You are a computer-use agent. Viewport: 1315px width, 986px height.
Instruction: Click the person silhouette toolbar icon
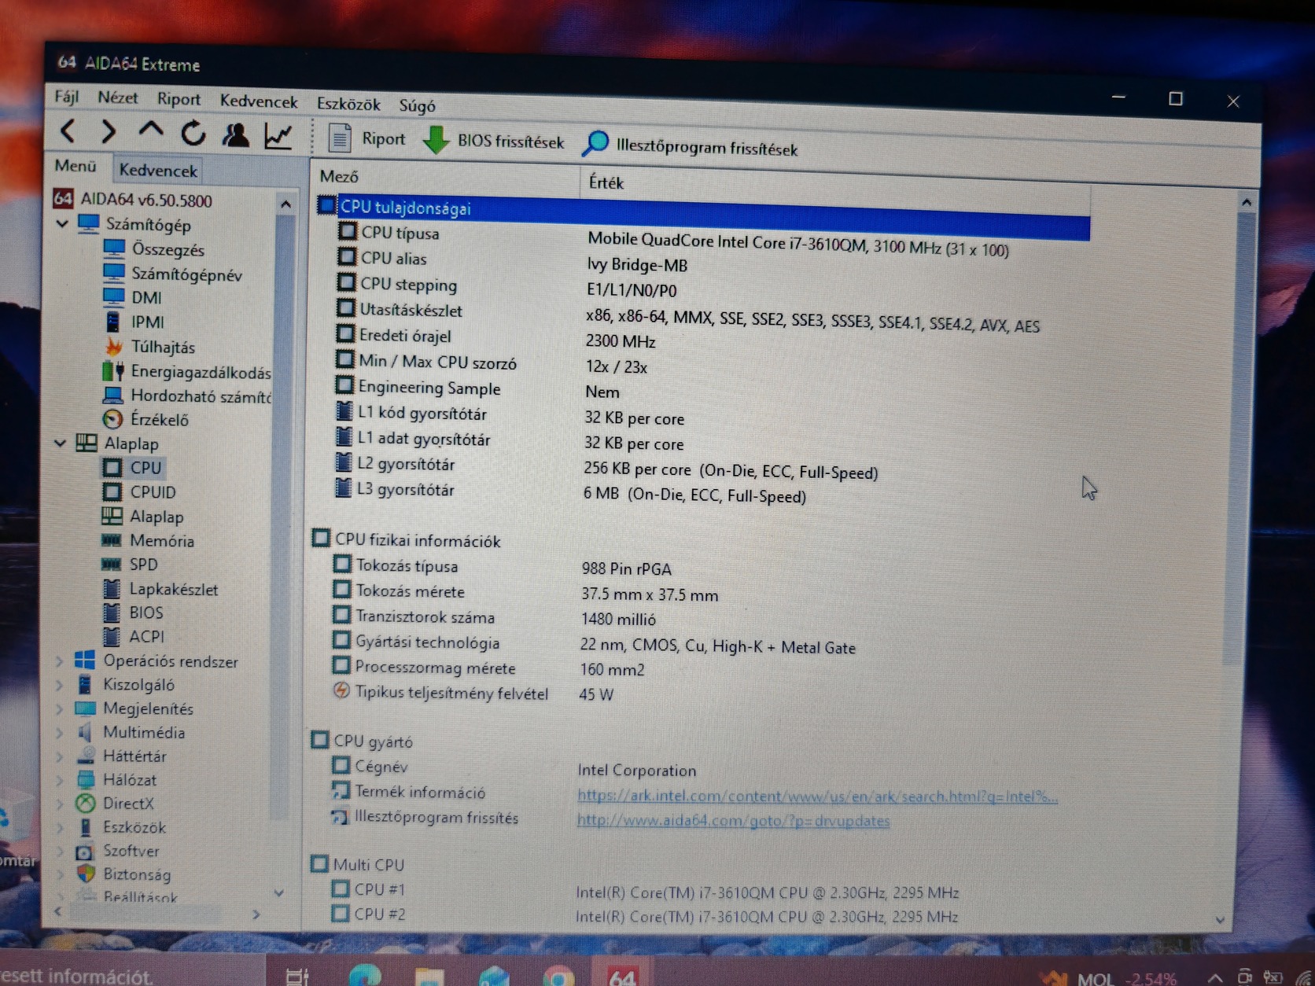(235, 134)
